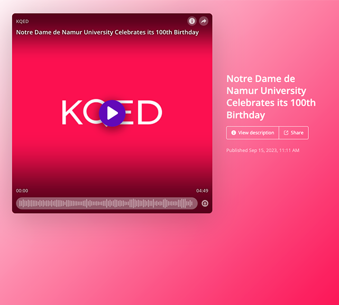Click the Published Sep 15, 2023 timestamp

click(x=263, y=150)
